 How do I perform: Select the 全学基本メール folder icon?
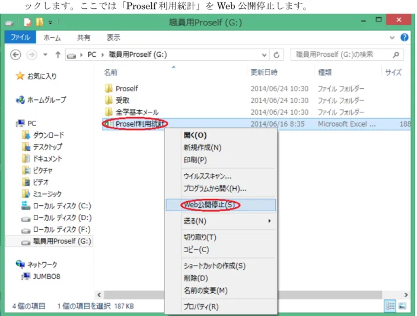[108, 112]
